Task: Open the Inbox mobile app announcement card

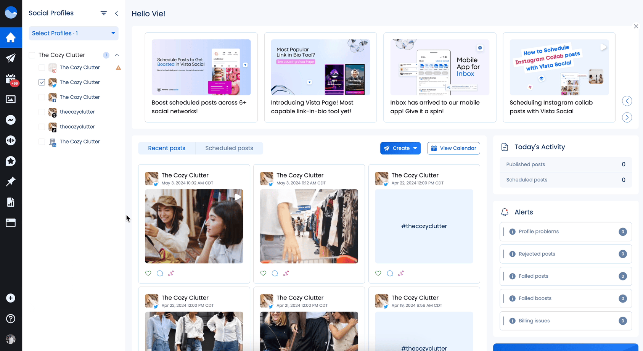Action: (440, 77)
